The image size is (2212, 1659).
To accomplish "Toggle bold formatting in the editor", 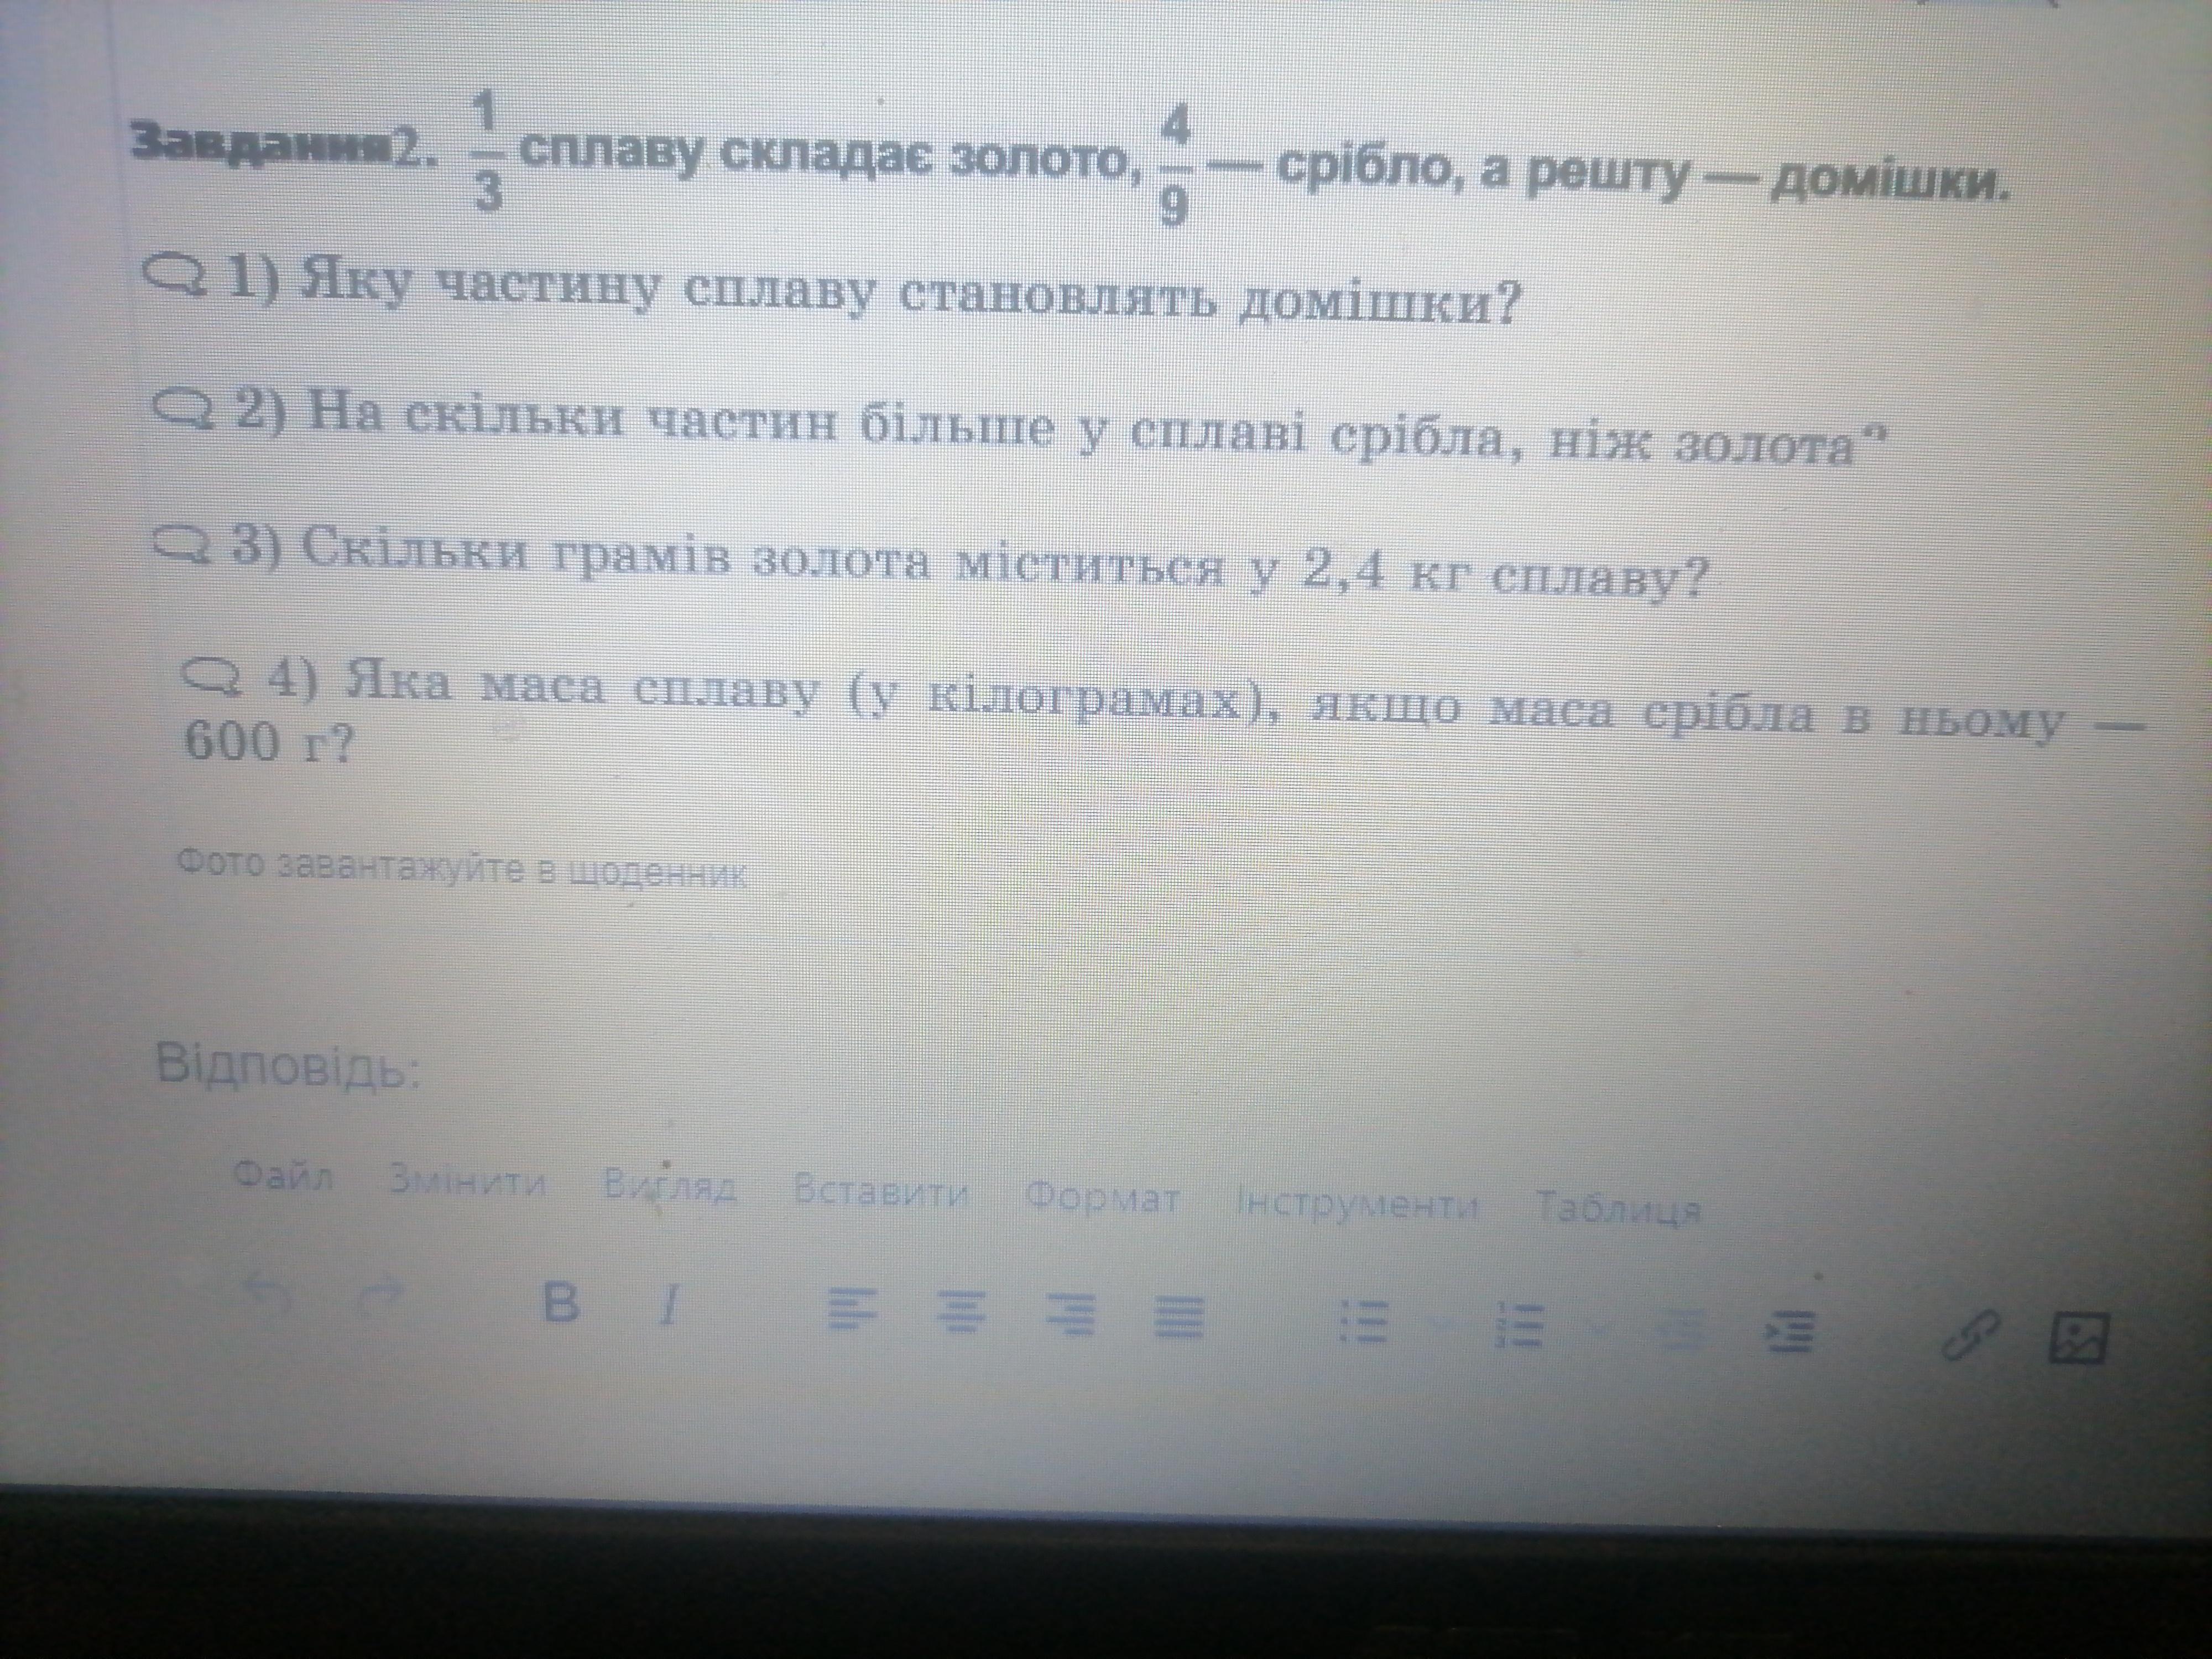I will click(x=561, y=1303).
